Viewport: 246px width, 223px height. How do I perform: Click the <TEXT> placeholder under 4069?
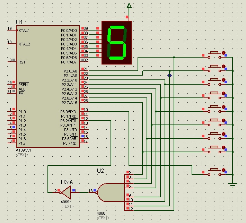tap(67, 206)
